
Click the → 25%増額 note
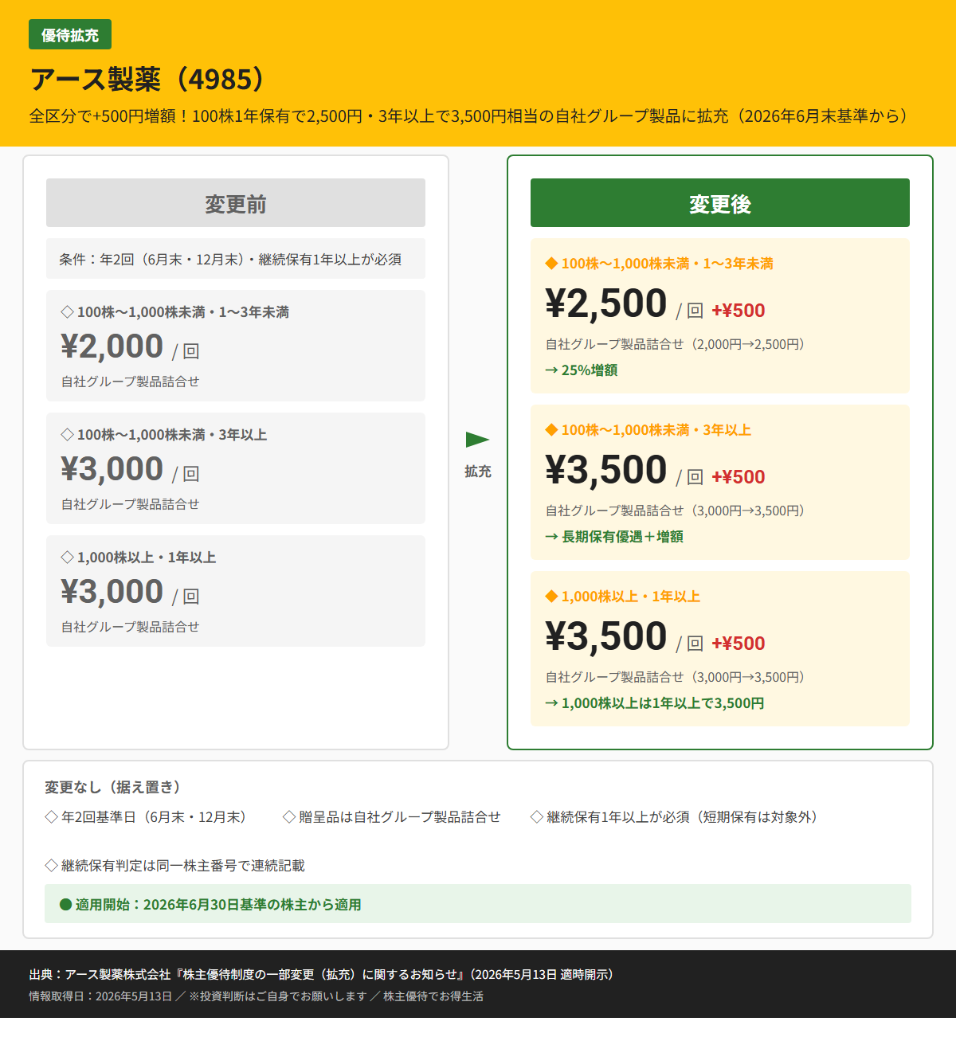point(582,370)
